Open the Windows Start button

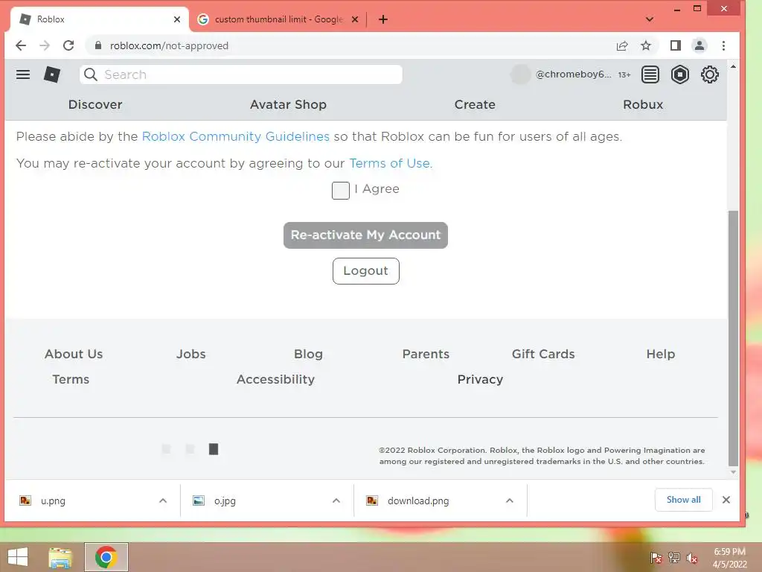tap(18, 557)
